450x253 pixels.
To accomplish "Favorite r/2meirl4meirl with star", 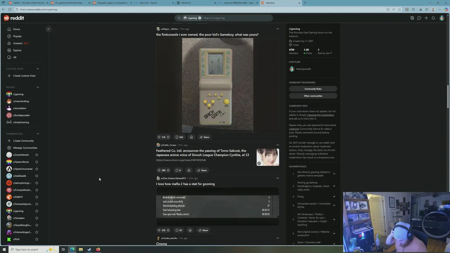I will (37, 155).
